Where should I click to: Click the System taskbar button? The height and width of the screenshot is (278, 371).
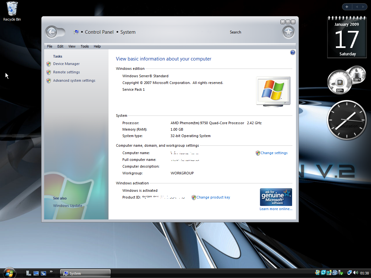coord(85,273)
